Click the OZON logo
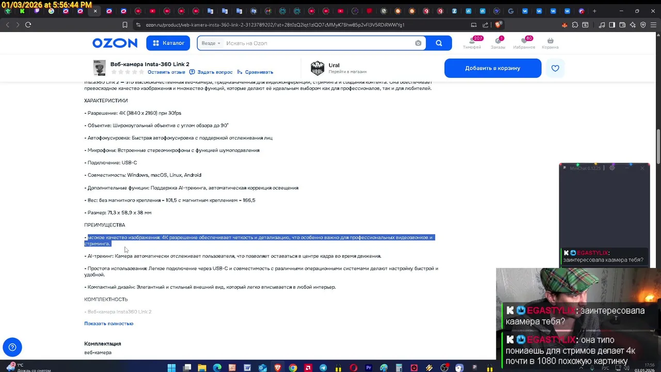This screenshot has height=372, width=661. [x=115, y=43]
